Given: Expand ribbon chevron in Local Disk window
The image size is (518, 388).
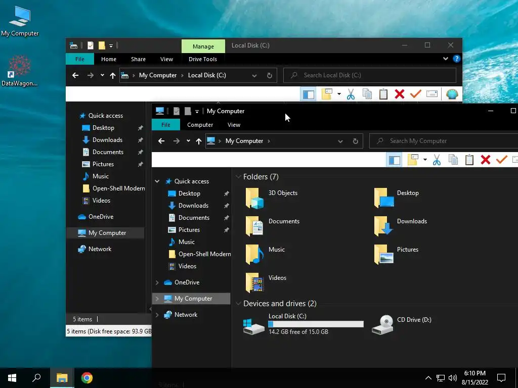Looking at the screenshot, I should point(446,59).
